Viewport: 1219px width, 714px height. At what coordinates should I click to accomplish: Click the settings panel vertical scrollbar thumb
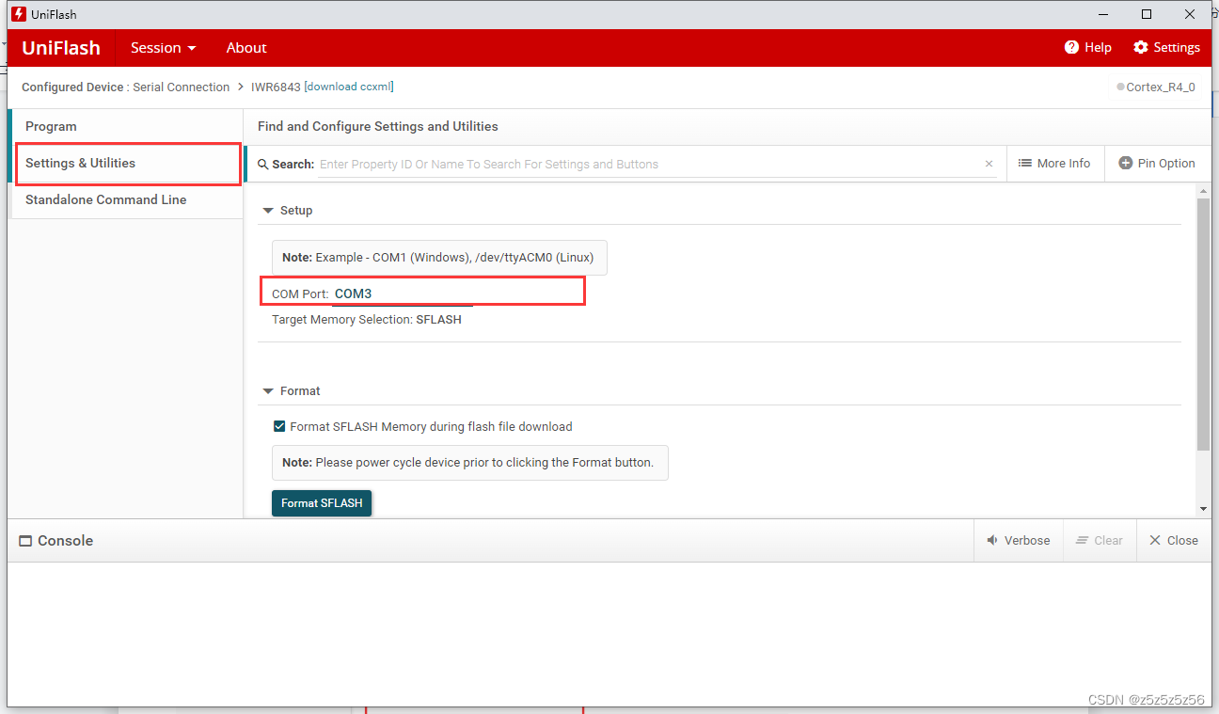coord(1204,324)
